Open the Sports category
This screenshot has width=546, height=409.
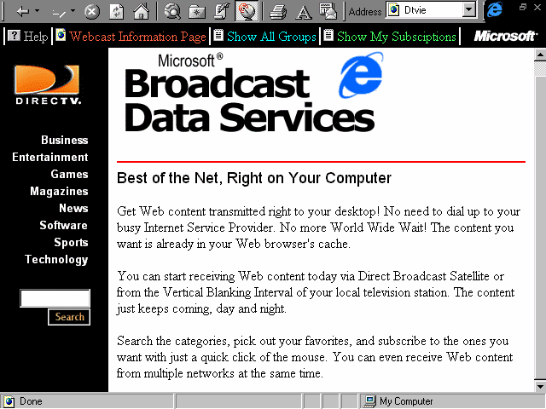(x=71, y=242)
